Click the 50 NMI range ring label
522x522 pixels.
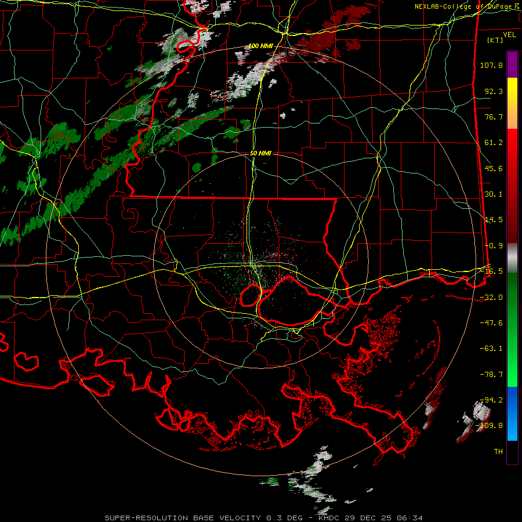coord(260,154)
